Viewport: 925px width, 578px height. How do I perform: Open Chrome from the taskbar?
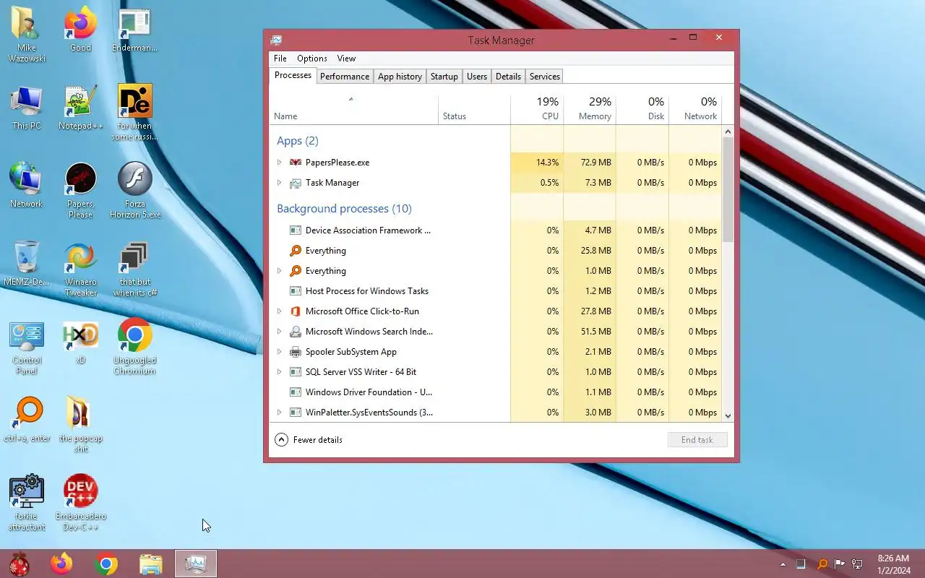point(106,564)
